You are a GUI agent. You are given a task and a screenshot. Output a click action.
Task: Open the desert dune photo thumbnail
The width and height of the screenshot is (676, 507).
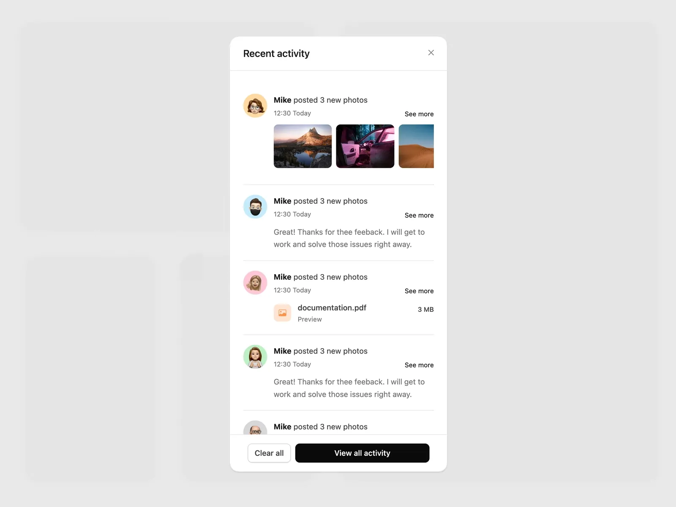[x=416, y=146]
